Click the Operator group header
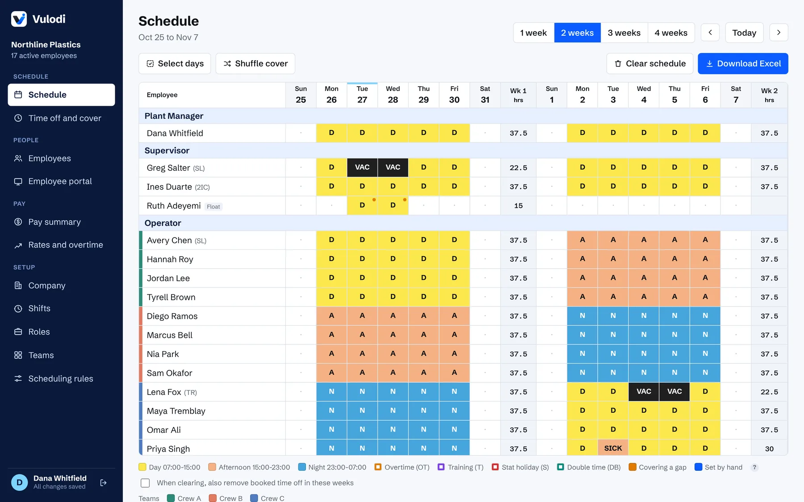 [x=463, y=223]
